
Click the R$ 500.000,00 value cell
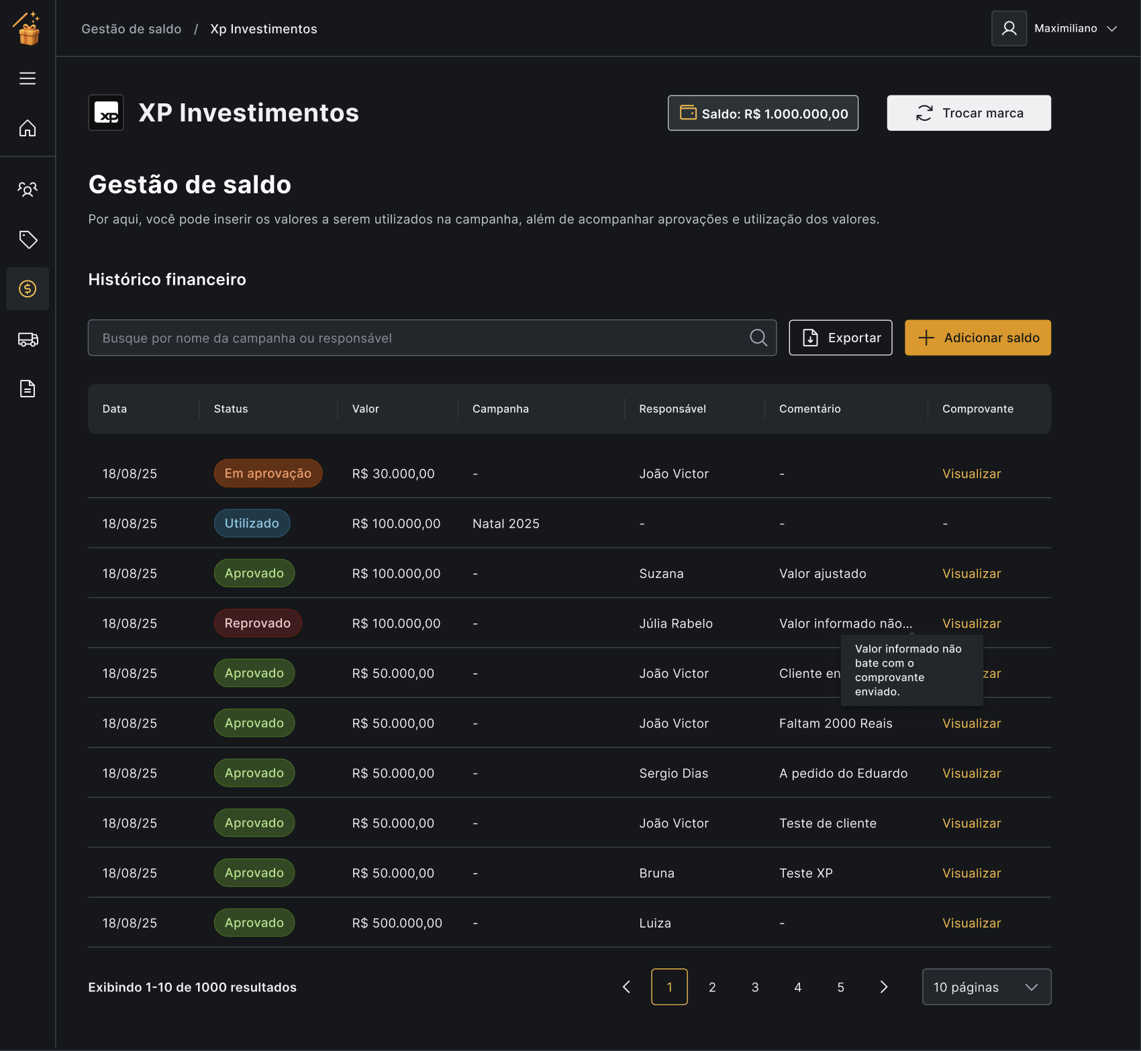[397, 923]
